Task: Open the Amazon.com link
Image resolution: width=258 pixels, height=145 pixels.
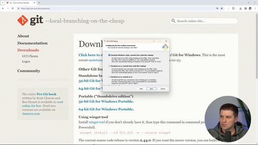Action: pos(31,114)
